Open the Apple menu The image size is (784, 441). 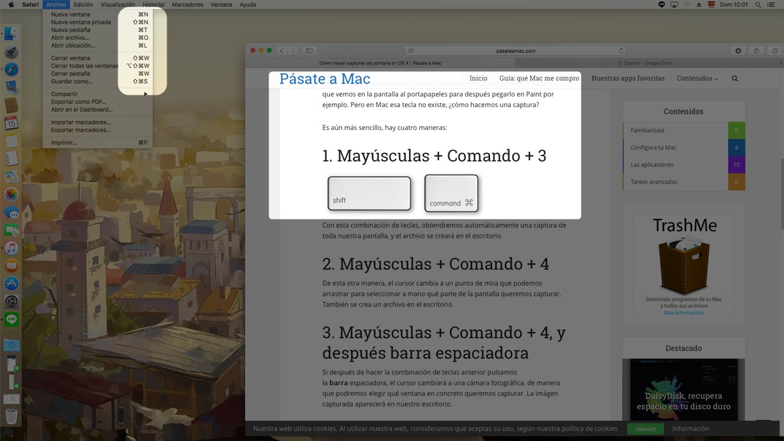click(11, 5)
